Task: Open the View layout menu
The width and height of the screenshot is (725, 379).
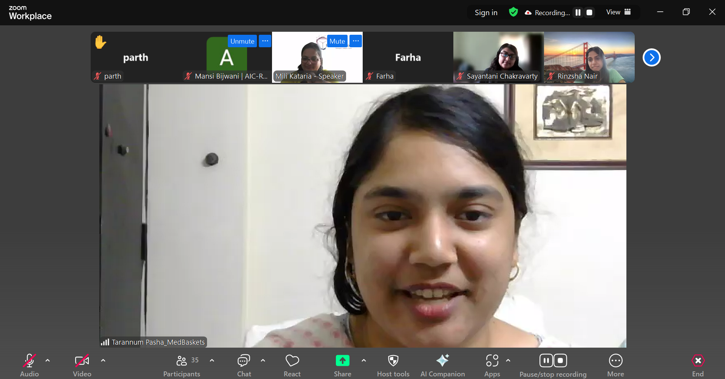Action: pos(618,12)
